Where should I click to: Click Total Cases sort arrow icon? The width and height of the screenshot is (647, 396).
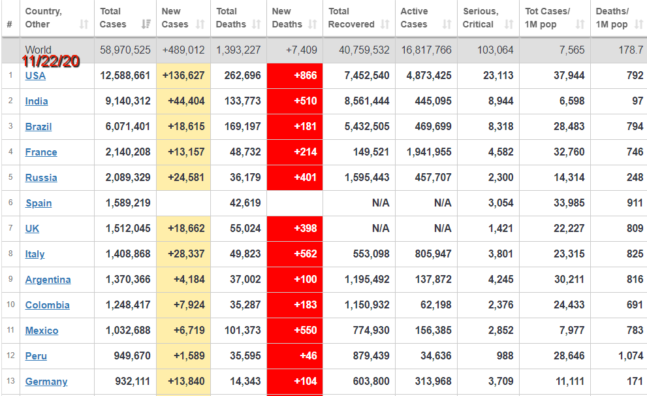[x=146, y=25]
